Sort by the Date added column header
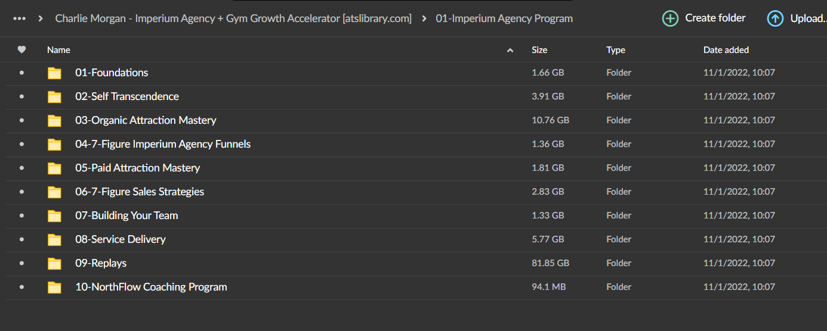The image size is (827, 331). click(x=726, y=50)
